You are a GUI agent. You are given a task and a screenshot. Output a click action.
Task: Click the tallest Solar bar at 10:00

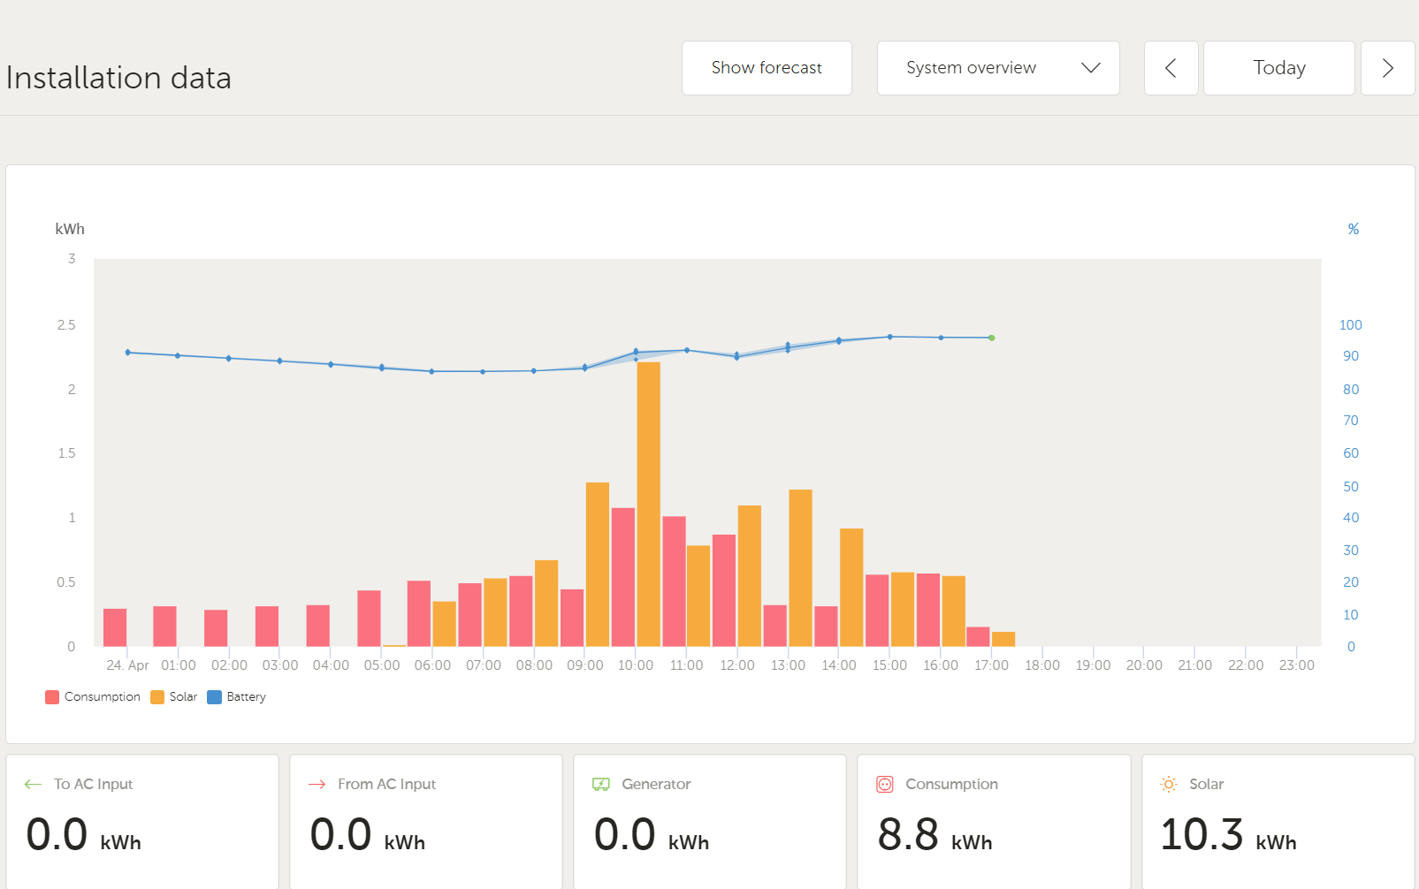(x=648, y=504)
